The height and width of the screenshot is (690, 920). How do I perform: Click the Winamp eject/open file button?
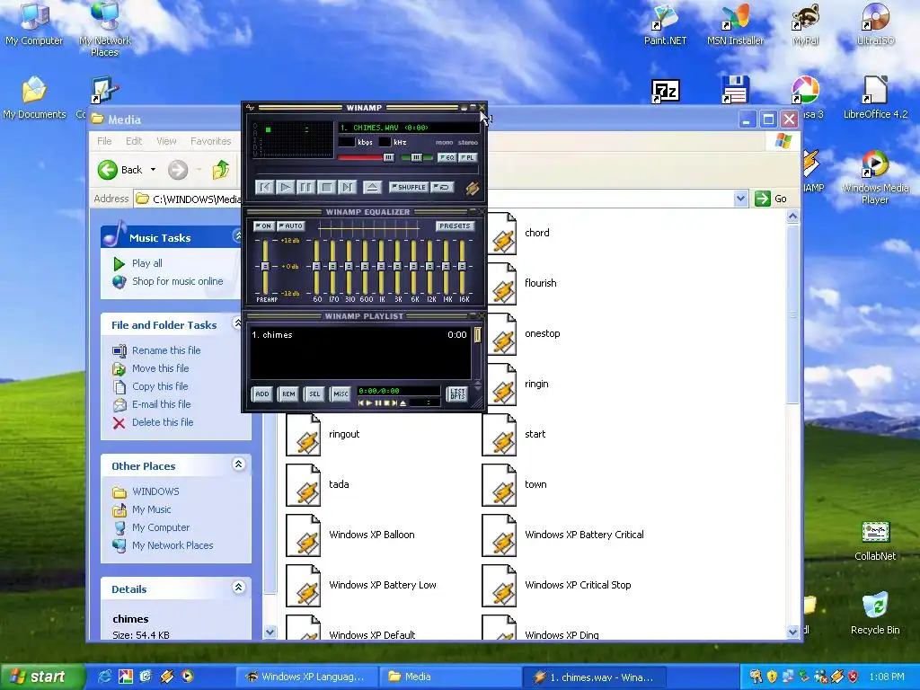371,187
